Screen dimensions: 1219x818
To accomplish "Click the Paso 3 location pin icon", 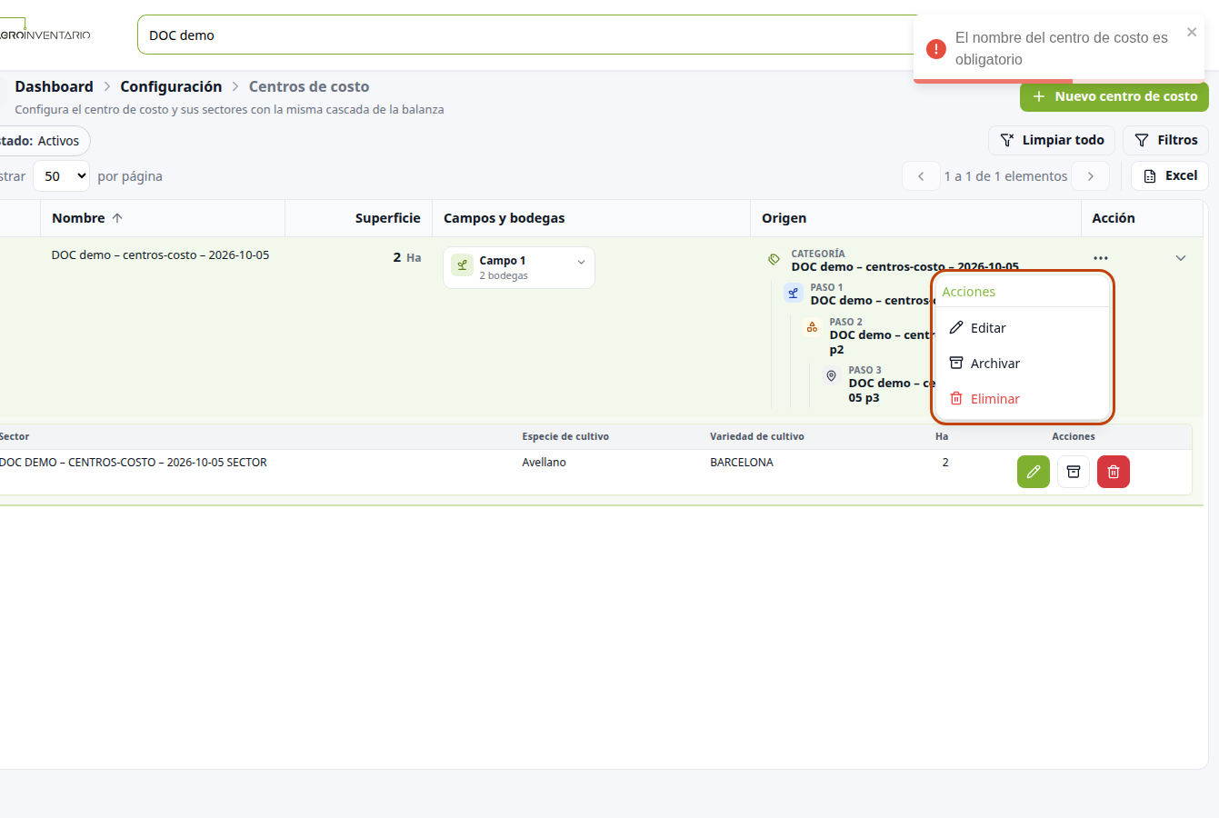I will [832, 375].
